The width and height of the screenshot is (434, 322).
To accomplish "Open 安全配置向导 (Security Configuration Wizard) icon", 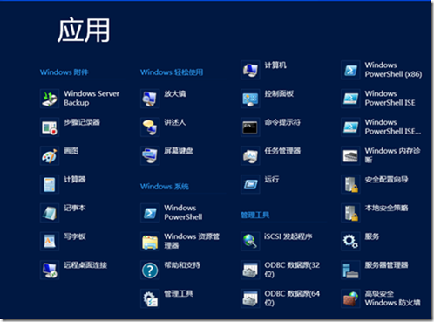I will tap(350, 184).
